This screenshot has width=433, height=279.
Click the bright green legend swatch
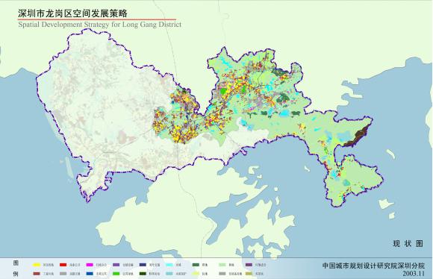click(x=116, y=274)
